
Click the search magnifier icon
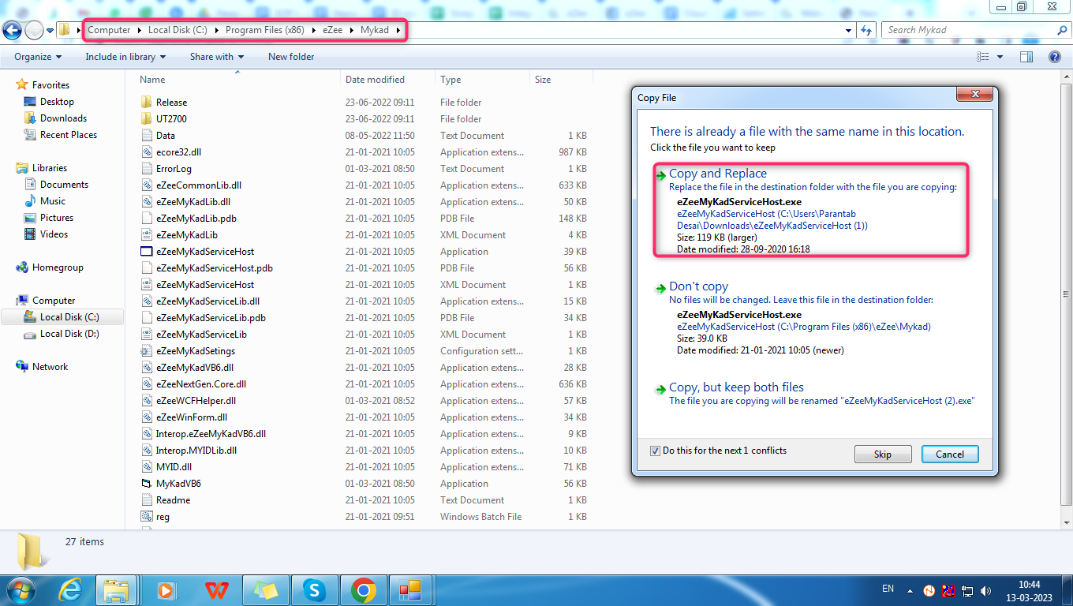click(1061, 30)
